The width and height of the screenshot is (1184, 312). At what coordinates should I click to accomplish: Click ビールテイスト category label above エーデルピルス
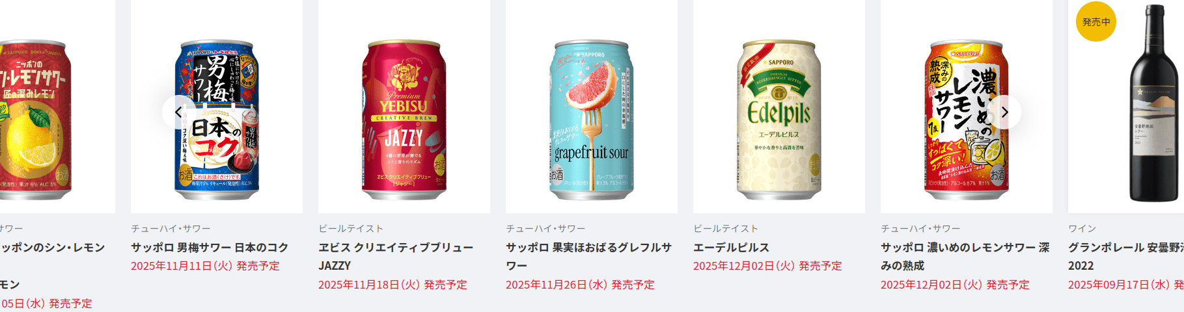pos(726,228)
